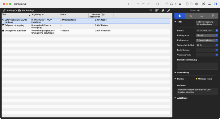Open the Wahrscheinlichkeit 30 % dropdown

coord(207,45)
